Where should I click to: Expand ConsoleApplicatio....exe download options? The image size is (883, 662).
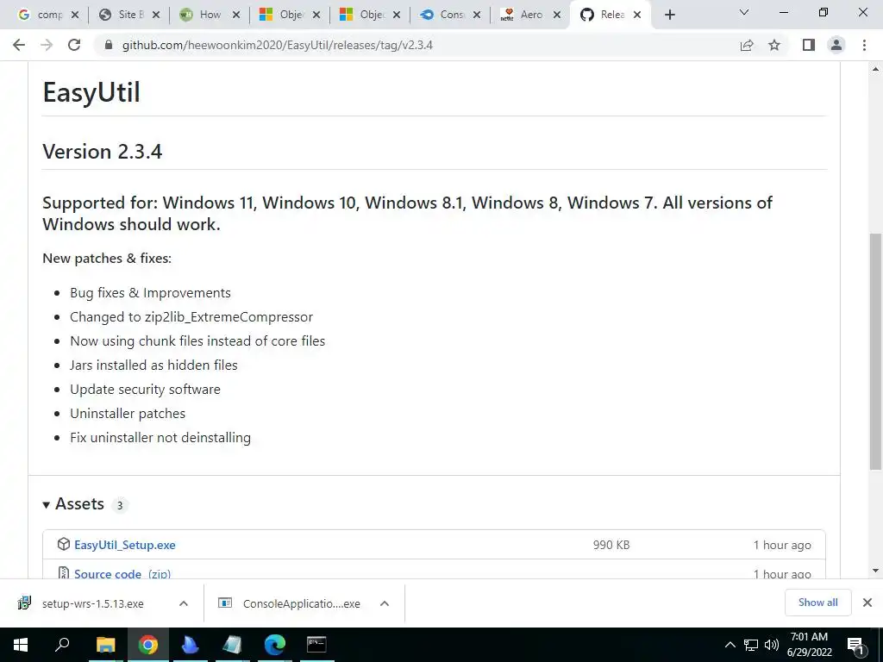tap(385, 603)
